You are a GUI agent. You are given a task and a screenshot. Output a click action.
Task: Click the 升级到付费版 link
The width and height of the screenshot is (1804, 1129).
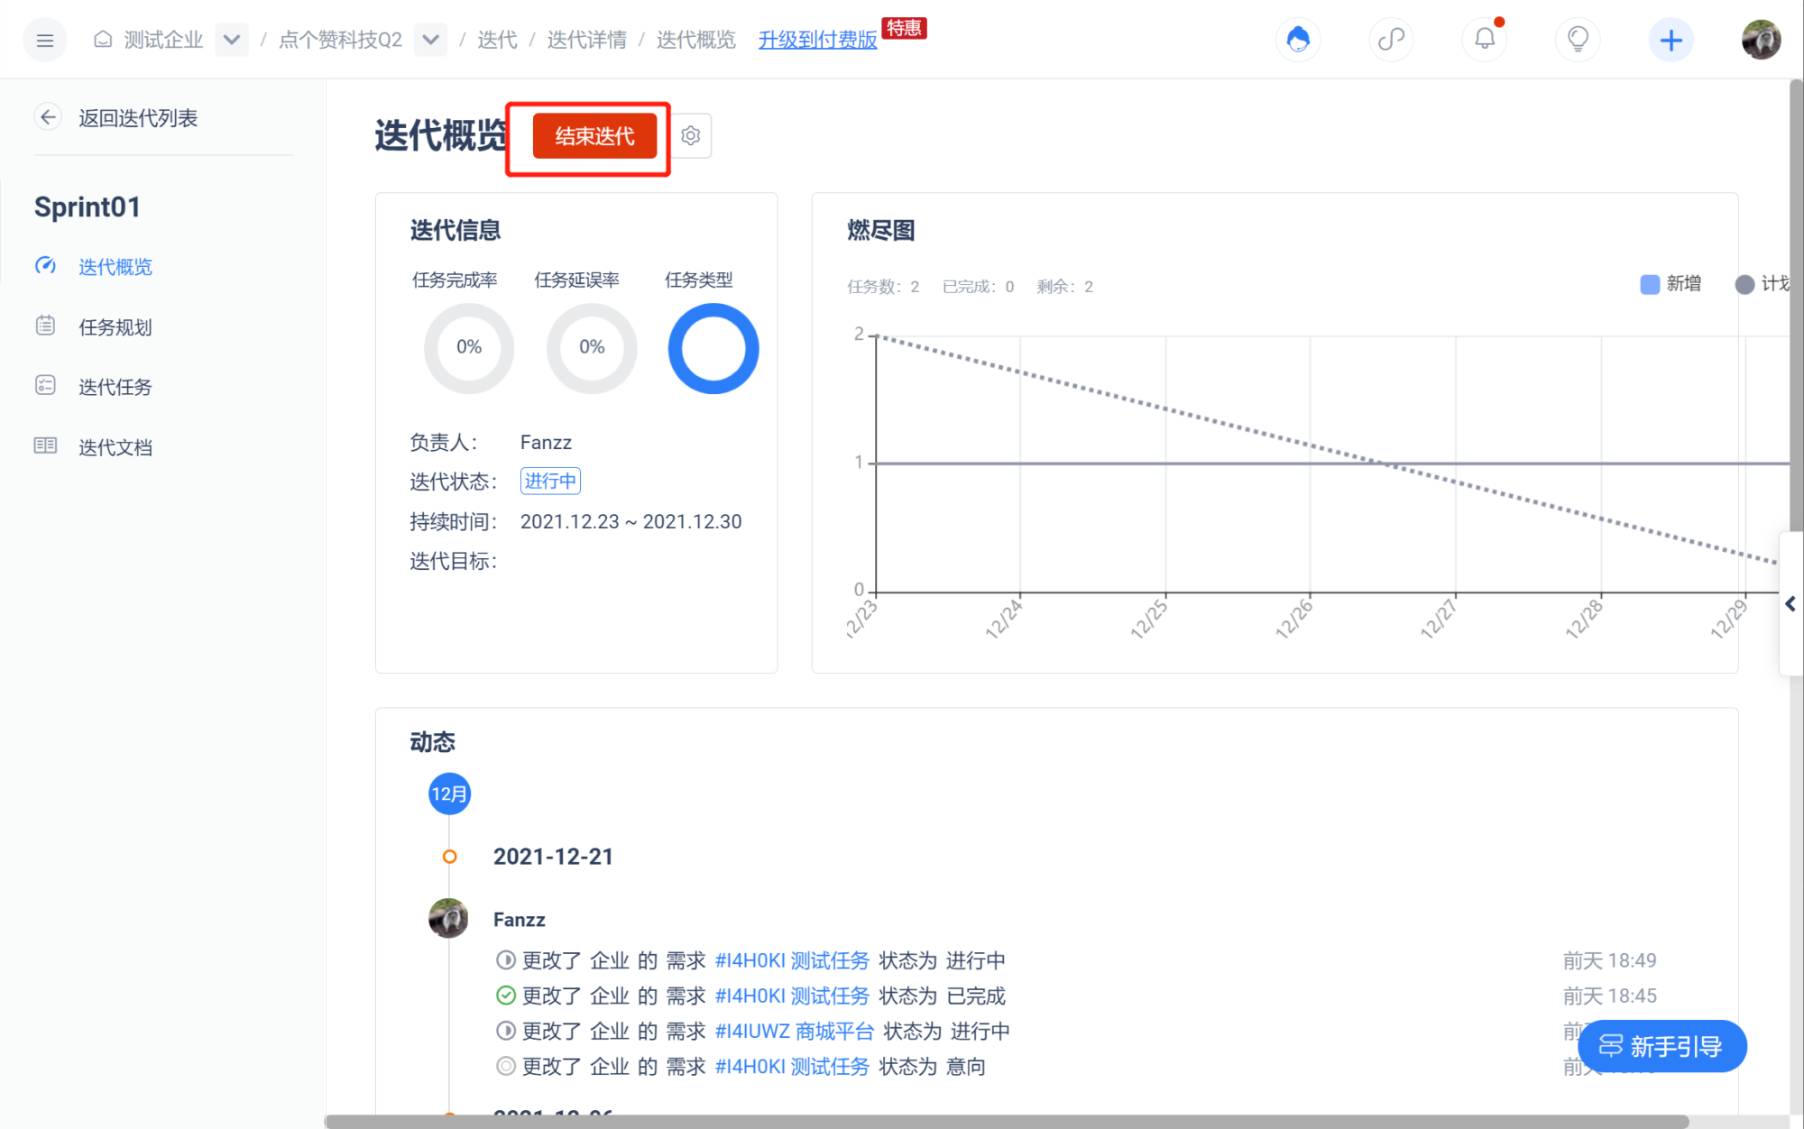coord(817,40)
